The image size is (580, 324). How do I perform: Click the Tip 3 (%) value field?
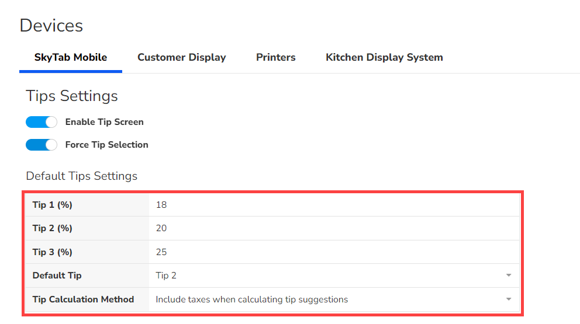coord(333,252)
